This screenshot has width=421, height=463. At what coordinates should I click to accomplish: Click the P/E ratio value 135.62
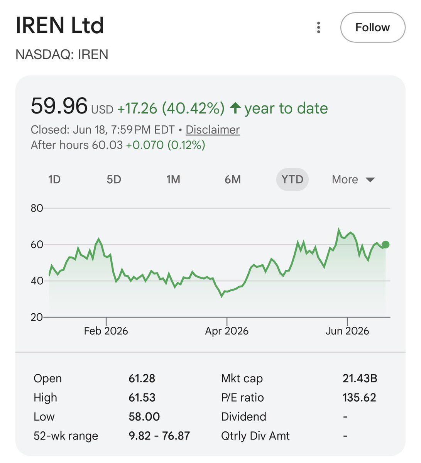pyautogui.click(x=359, y=397)
